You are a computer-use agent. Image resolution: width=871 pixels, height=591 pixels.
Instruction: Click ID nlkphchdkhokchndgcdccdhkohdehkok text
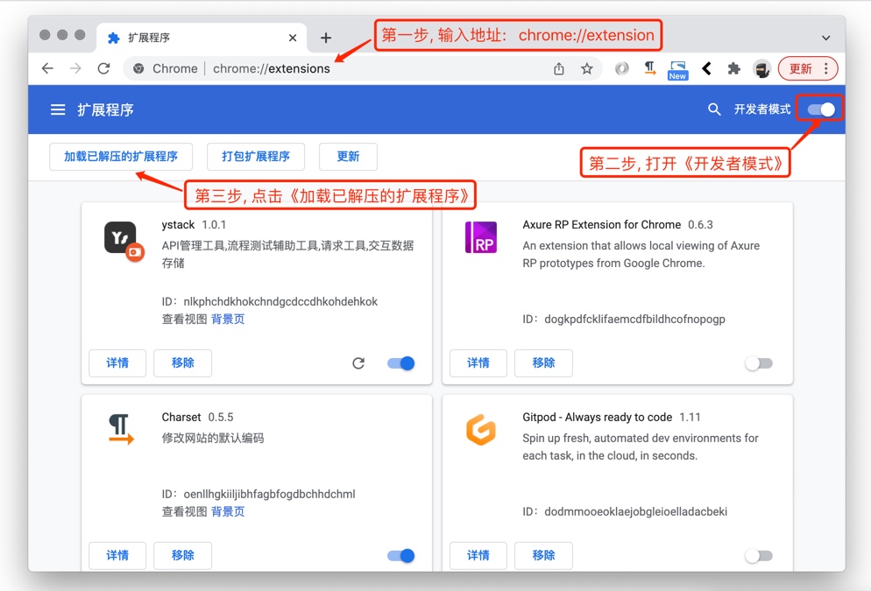pos(269,301)
